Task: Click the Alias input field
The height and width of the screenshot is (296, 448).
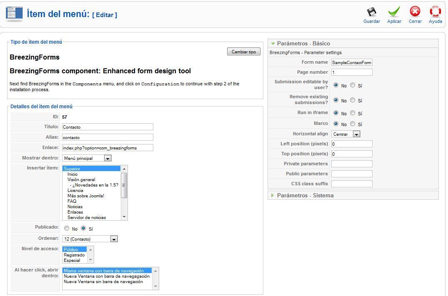Action: click(108, 137)
